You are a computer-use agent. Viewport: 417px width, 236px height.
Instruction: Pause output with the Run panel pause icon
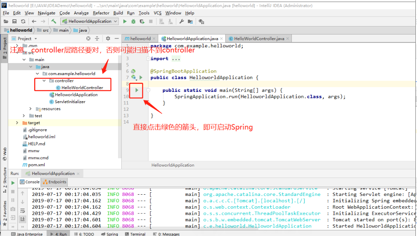click(x=13, y=200)
